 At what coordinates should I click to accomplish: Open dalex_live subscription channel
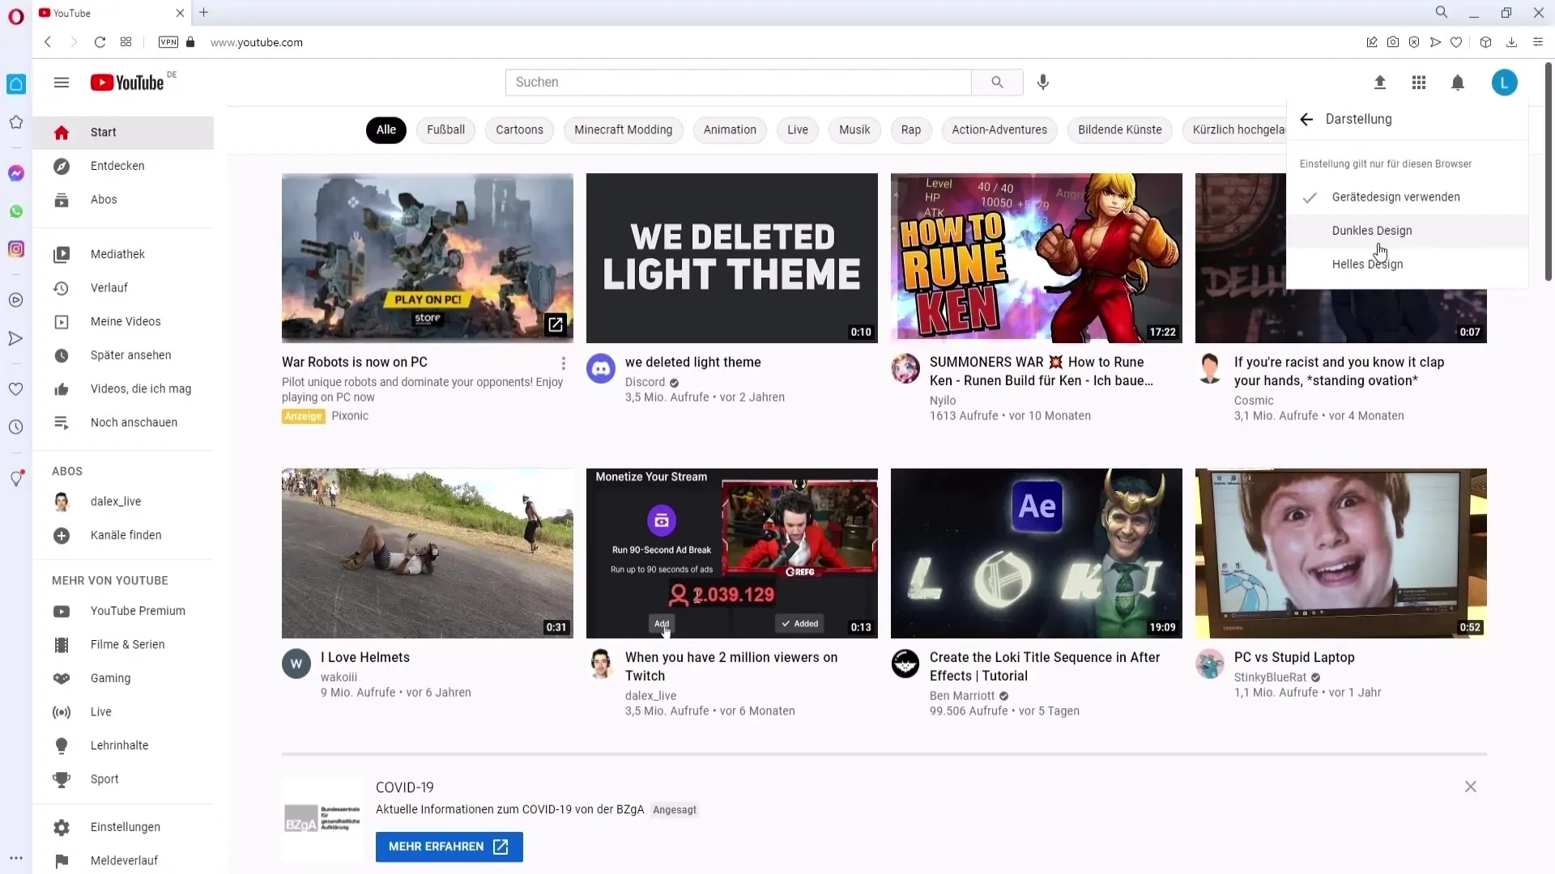(123, 502)
